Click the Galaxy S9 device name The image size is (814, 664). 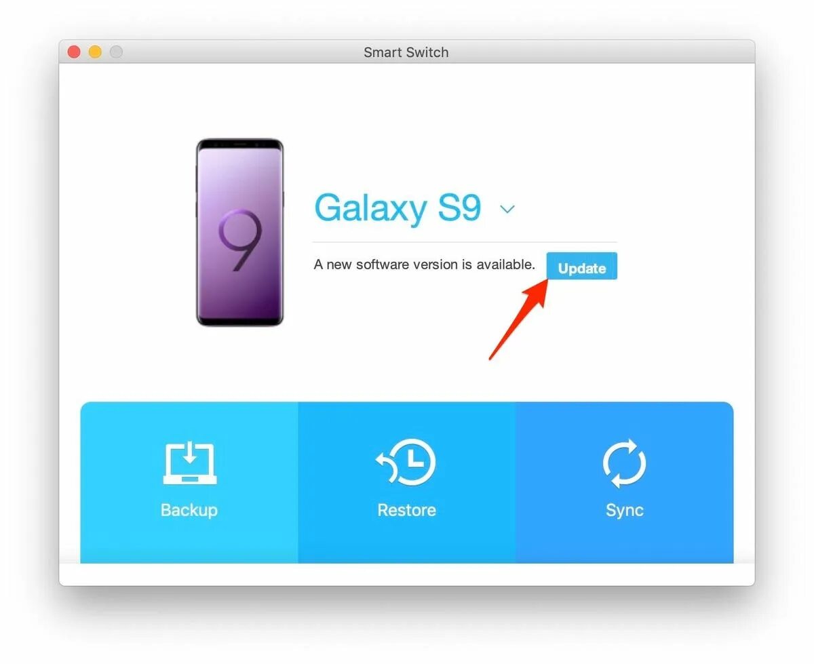tap(398, 208)
